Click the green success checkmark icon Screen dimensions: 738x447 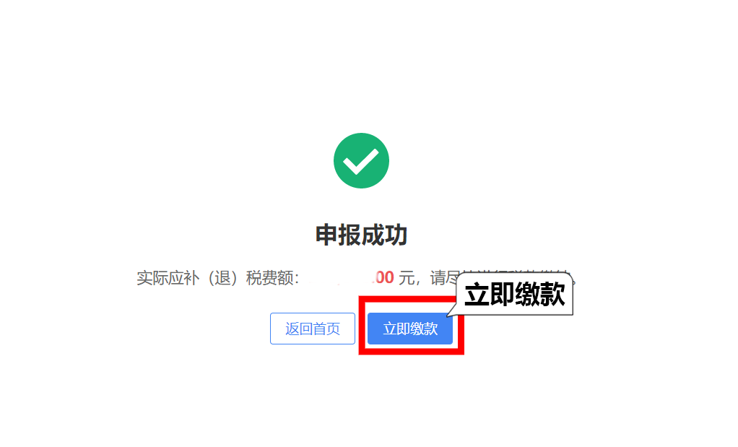pos(361,160)
